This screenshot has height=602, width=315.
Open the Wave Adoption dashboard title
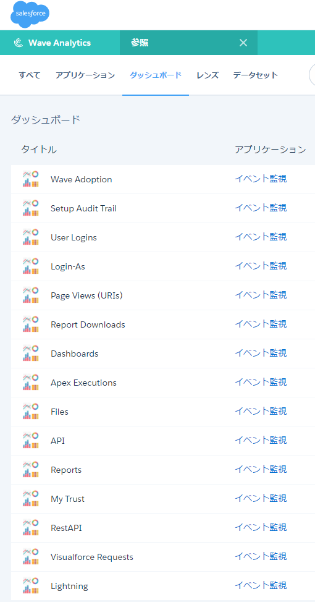coord(82,179)
